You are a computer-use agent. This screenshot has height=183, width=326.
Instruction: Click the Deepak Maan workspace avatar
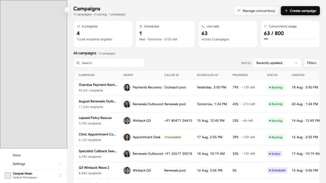8,175
